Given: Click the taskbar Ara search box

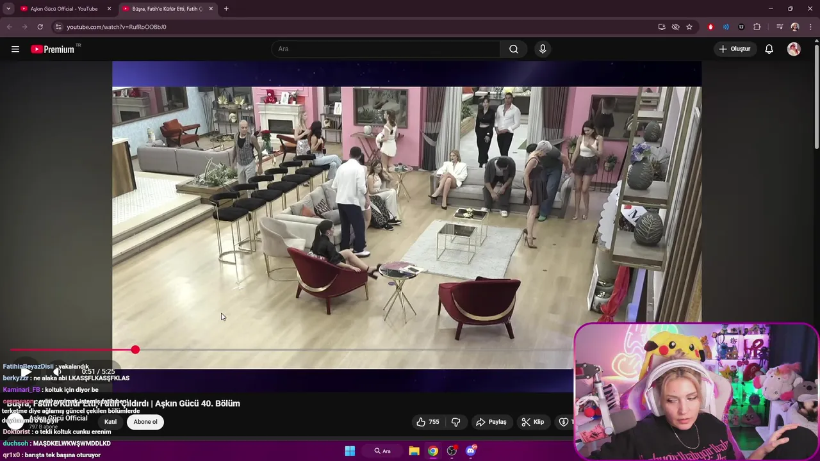Looking at the screenshot, I should 382,451.
